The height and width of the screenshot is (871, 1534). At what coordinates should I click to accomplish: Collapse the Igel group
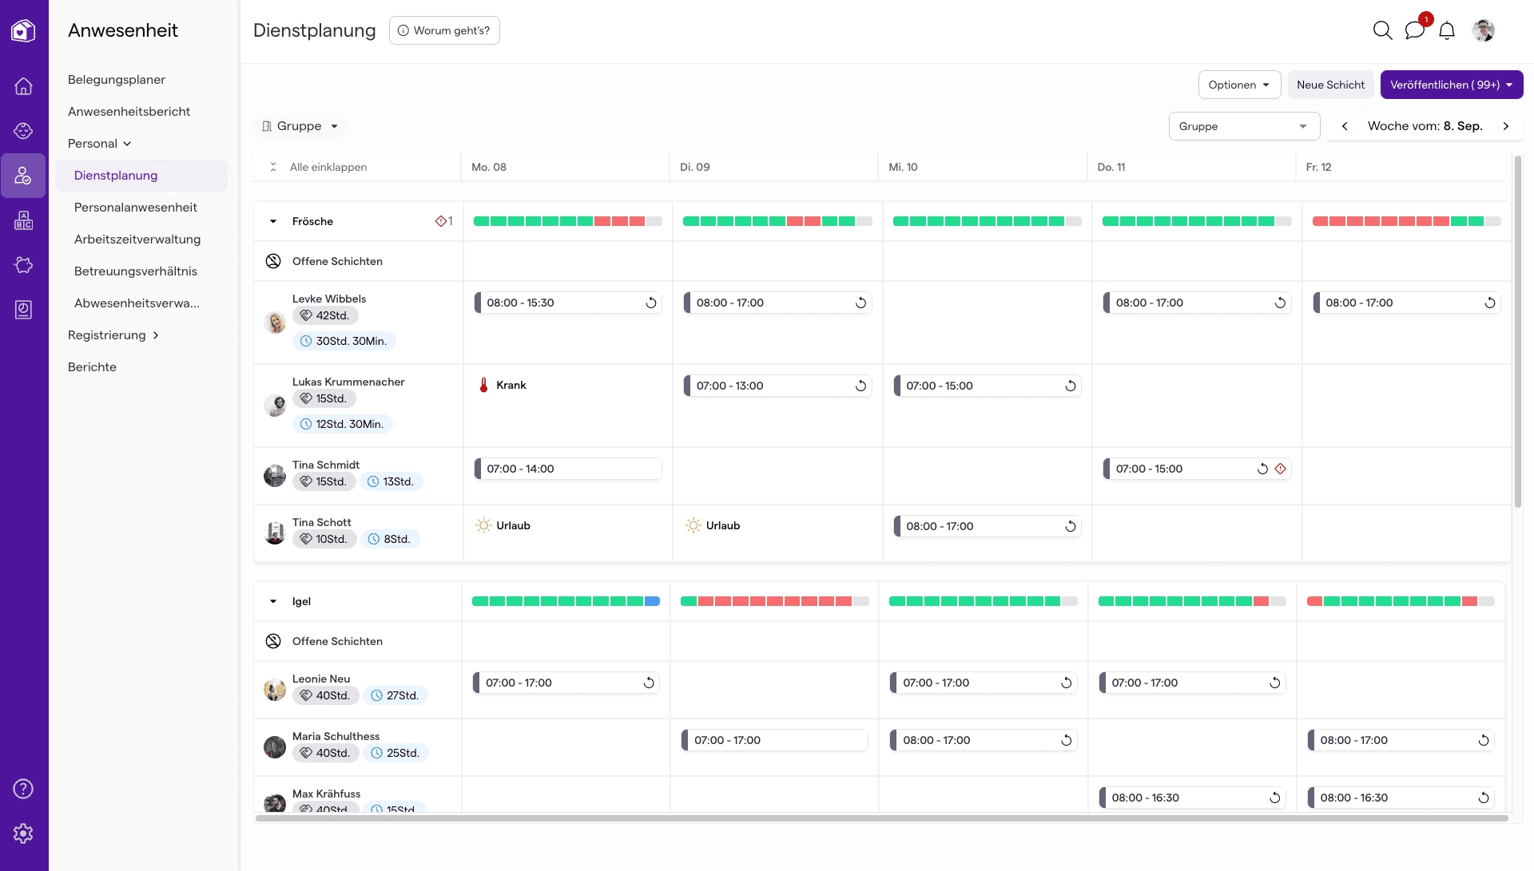coord(273,601)
